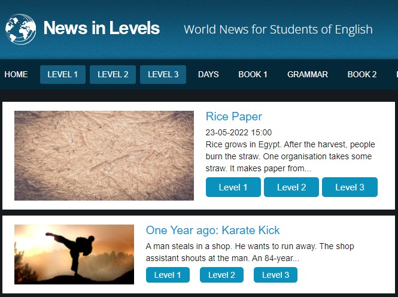Image resolution: width=398 pixels, height=297 pixels.
Task: Read Rice Paper at Level 2
Action: [291, 187]
